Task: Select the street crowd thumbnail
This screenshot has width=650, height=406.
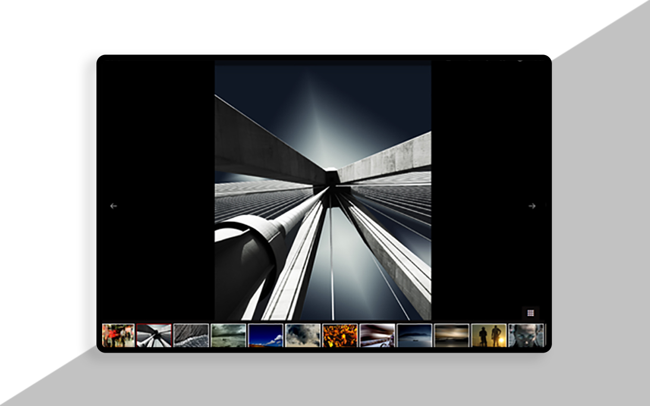Action: [118, 335]
